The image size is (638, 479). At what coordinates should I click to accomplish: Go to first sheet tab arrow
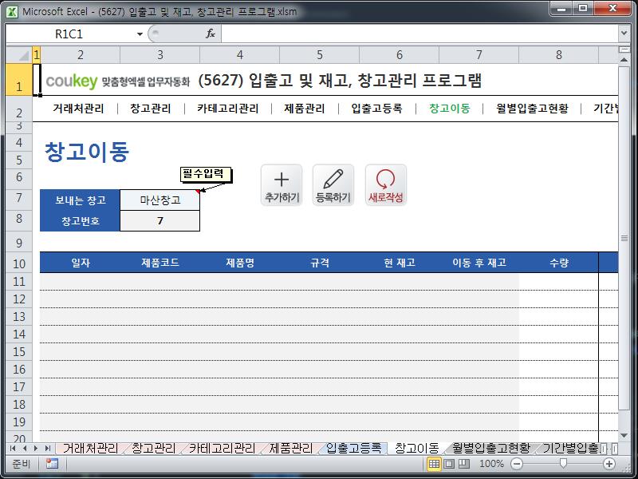tap(13, 449)
